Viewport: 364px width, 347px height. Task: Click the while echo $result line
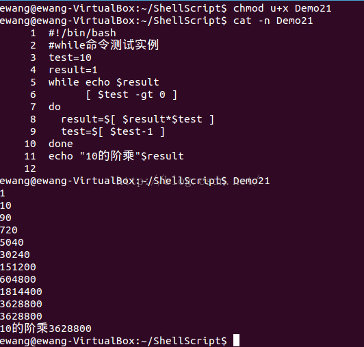104,82
